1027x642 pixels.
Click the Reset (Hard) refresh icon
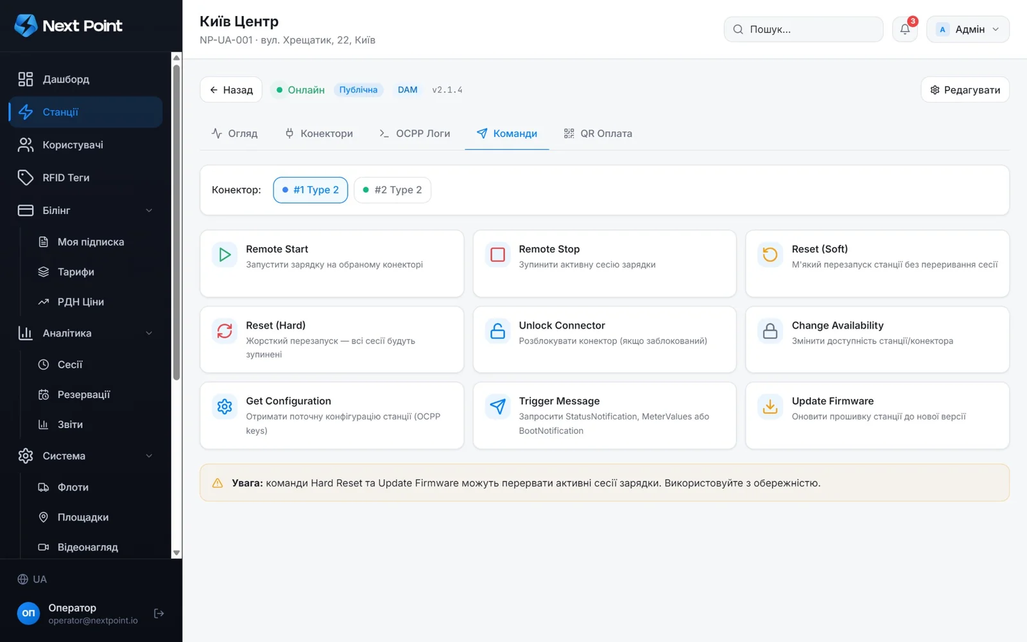pos(225,331)
